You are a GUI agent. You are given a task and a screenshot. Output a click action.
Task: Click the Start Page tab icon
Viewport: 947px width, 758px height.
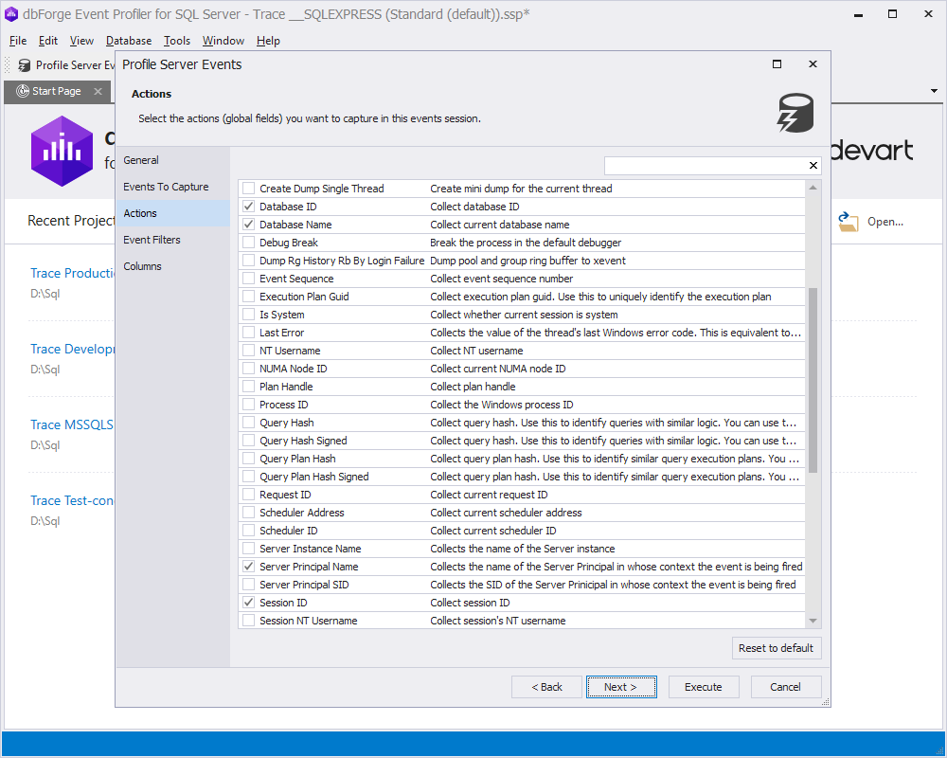point(23,91)
